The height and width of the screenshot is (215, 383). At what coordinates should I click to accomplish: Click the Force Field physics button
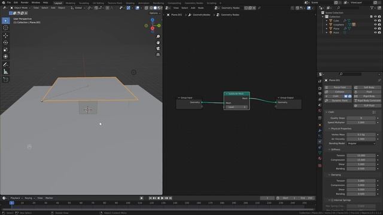click(338, 88)
